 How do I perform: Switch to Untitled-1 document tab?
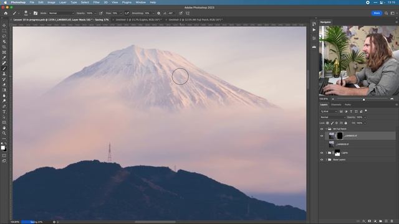[138, 19]
